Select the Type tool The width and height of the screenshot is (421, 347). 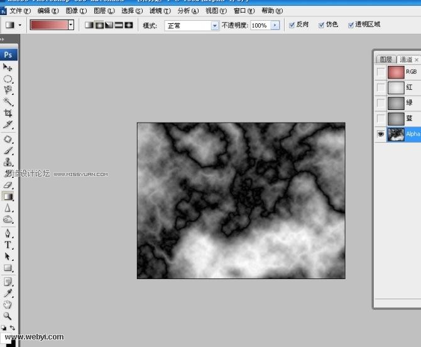(8, 245)
